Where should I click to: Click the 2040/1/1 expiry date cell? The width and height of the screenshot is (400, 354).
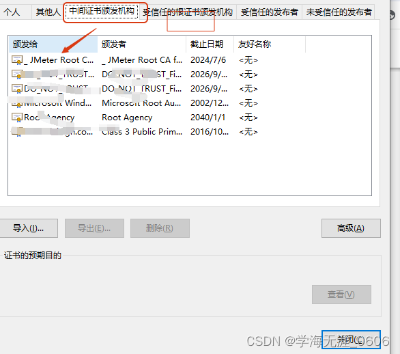pos(208,118)
